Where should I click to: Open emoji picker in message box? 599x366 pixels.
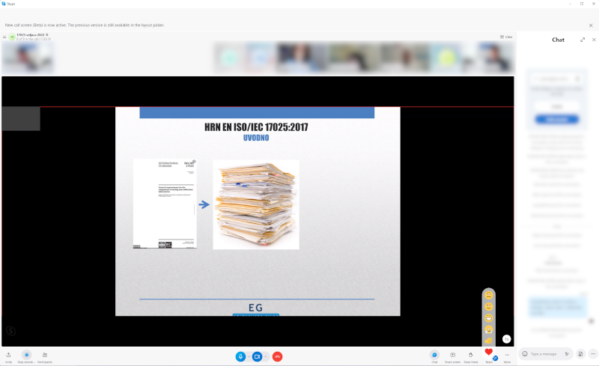pyautogui.click(x=525, y=353)
